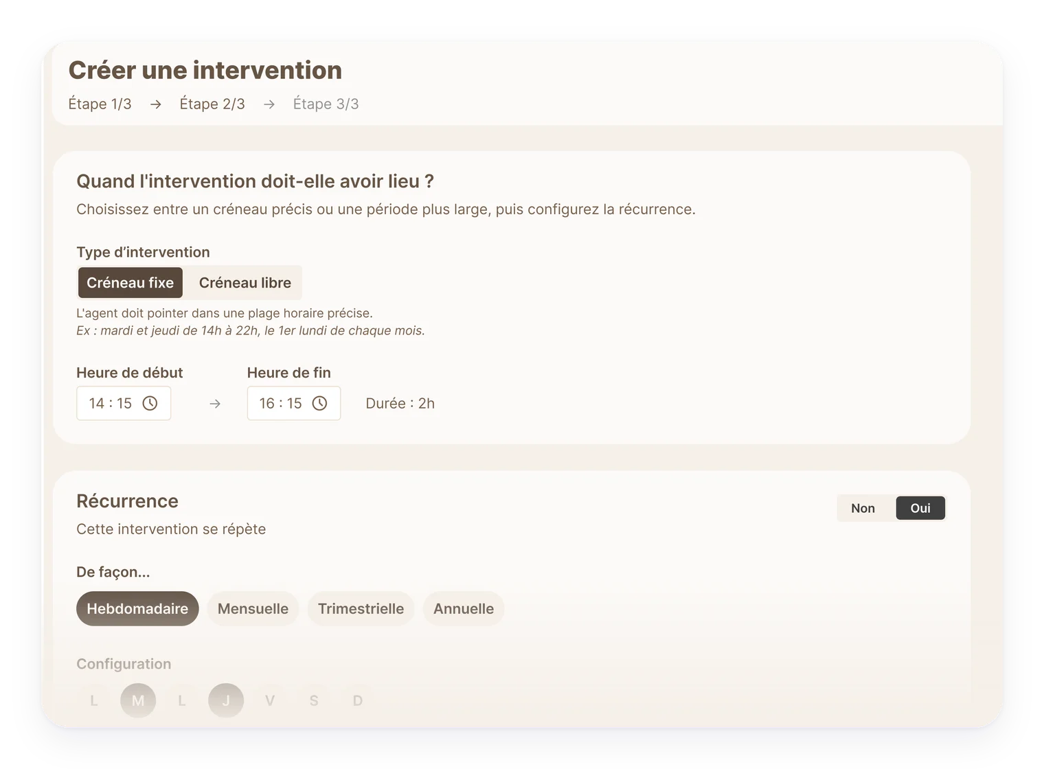Click the Configuration label
The width and height of the screenshot is (1044, 769).
(x=124, y=664)
